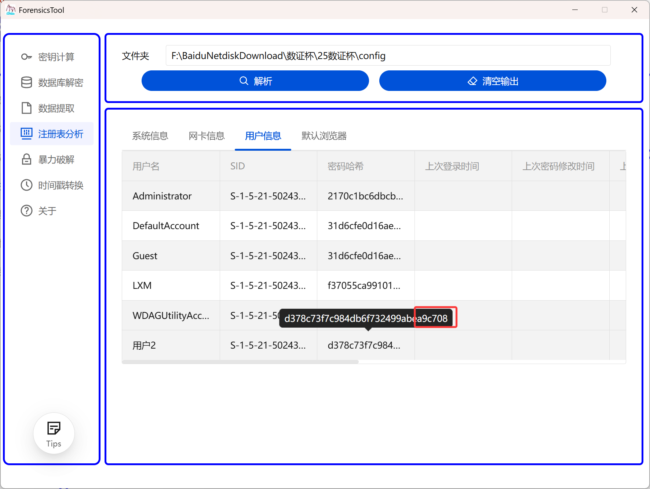Image resolution: width=650 pixels, height=489 pixels.
Task: Click the SID column header
Action: coord(269,166)
